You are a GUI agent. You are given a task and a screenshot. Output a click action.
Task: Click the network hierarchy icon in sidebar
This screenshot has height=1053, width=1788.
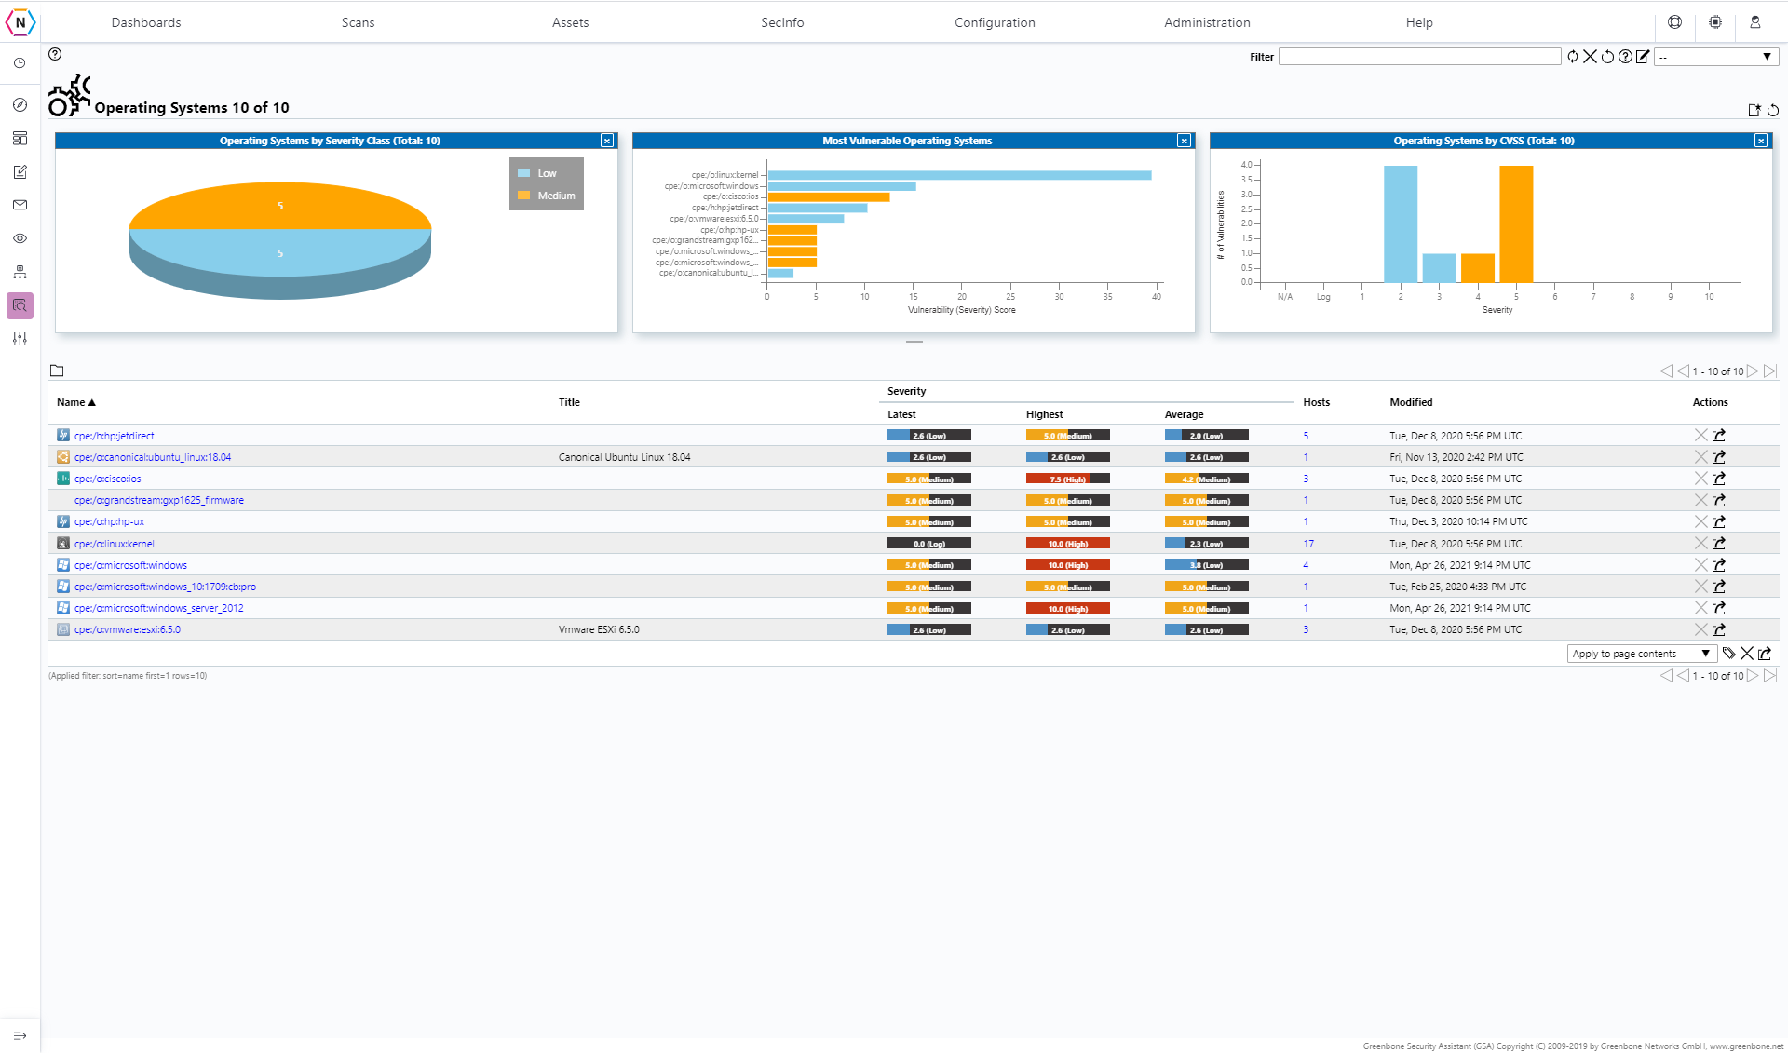click(x=20, y=272)
